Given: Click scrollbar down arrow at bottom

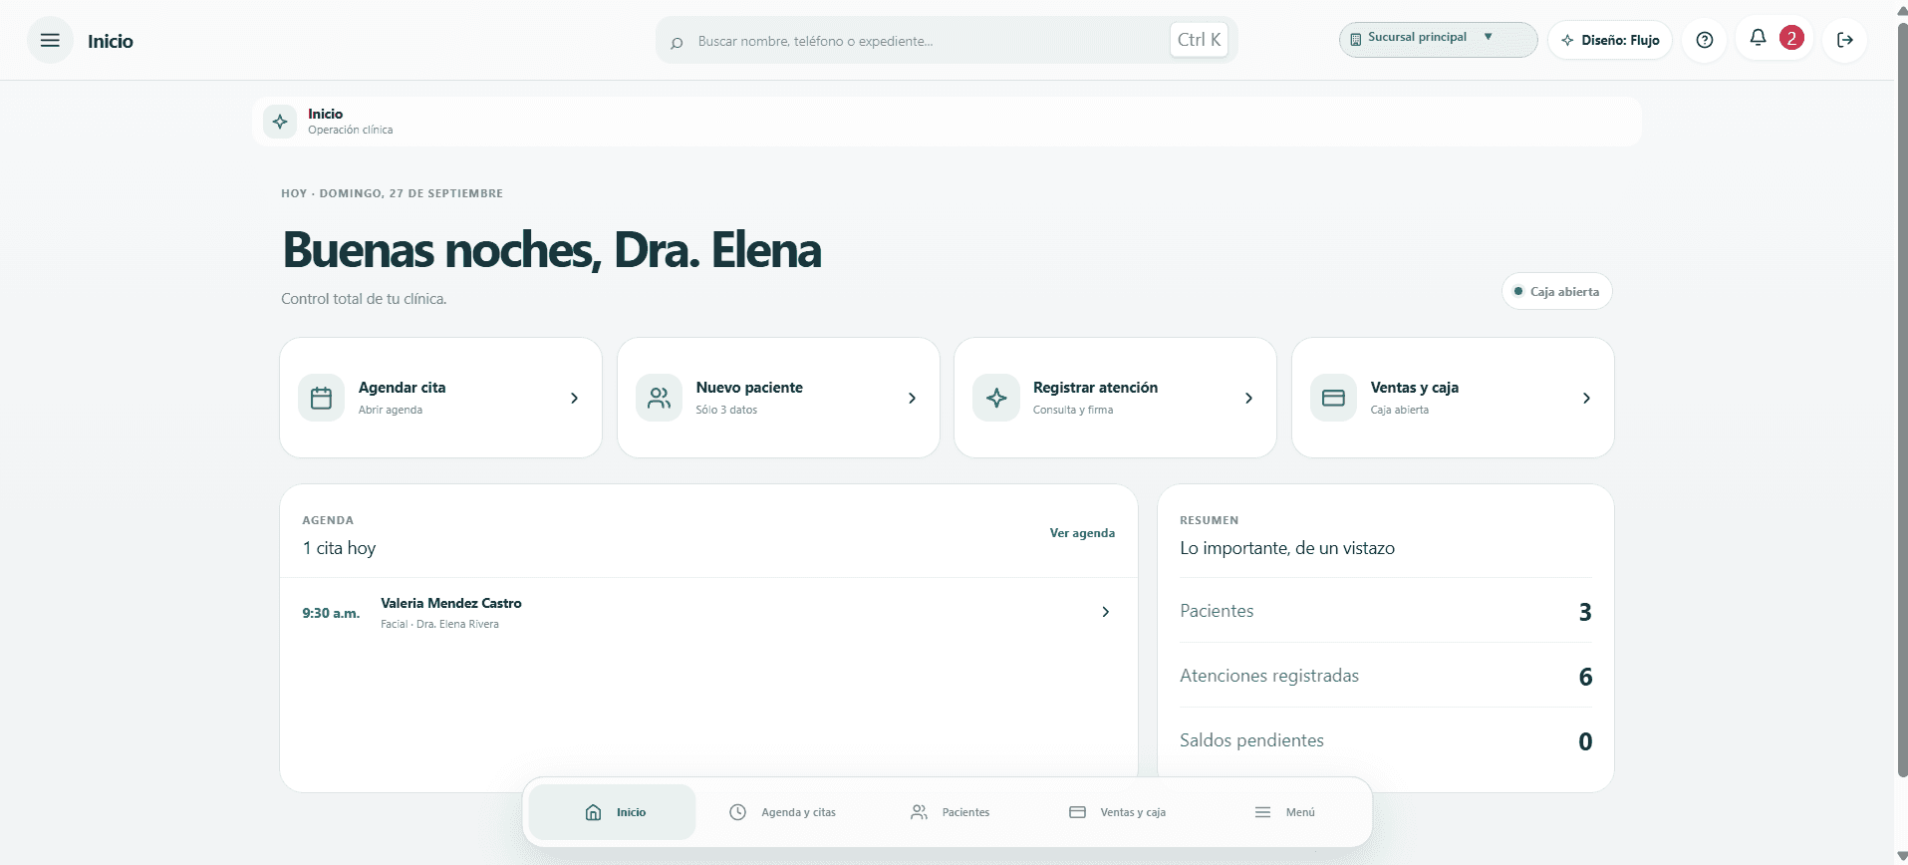Looking at the screenshot, I should pyautogui.click(x=1902, y=856).
